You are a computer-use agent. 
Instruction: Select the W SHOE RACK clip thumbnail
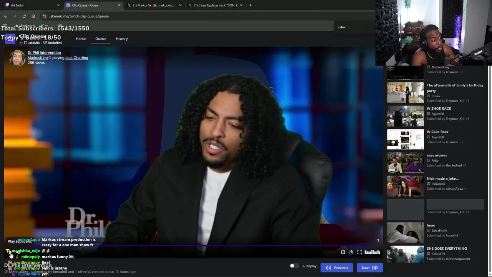click(x=406, y=116)
